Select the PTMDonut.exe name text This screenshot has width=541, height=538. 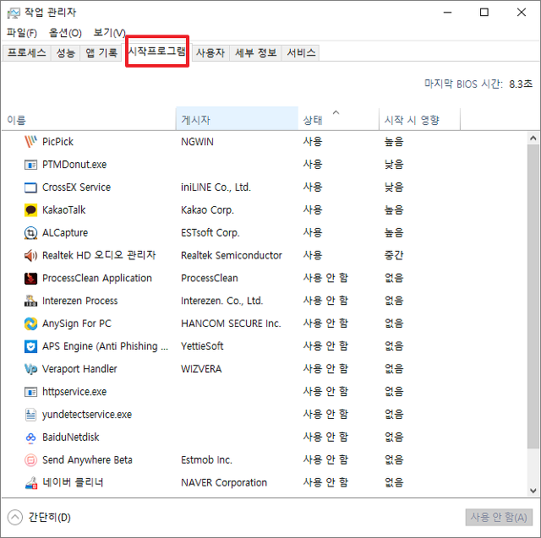coord(74,165)
